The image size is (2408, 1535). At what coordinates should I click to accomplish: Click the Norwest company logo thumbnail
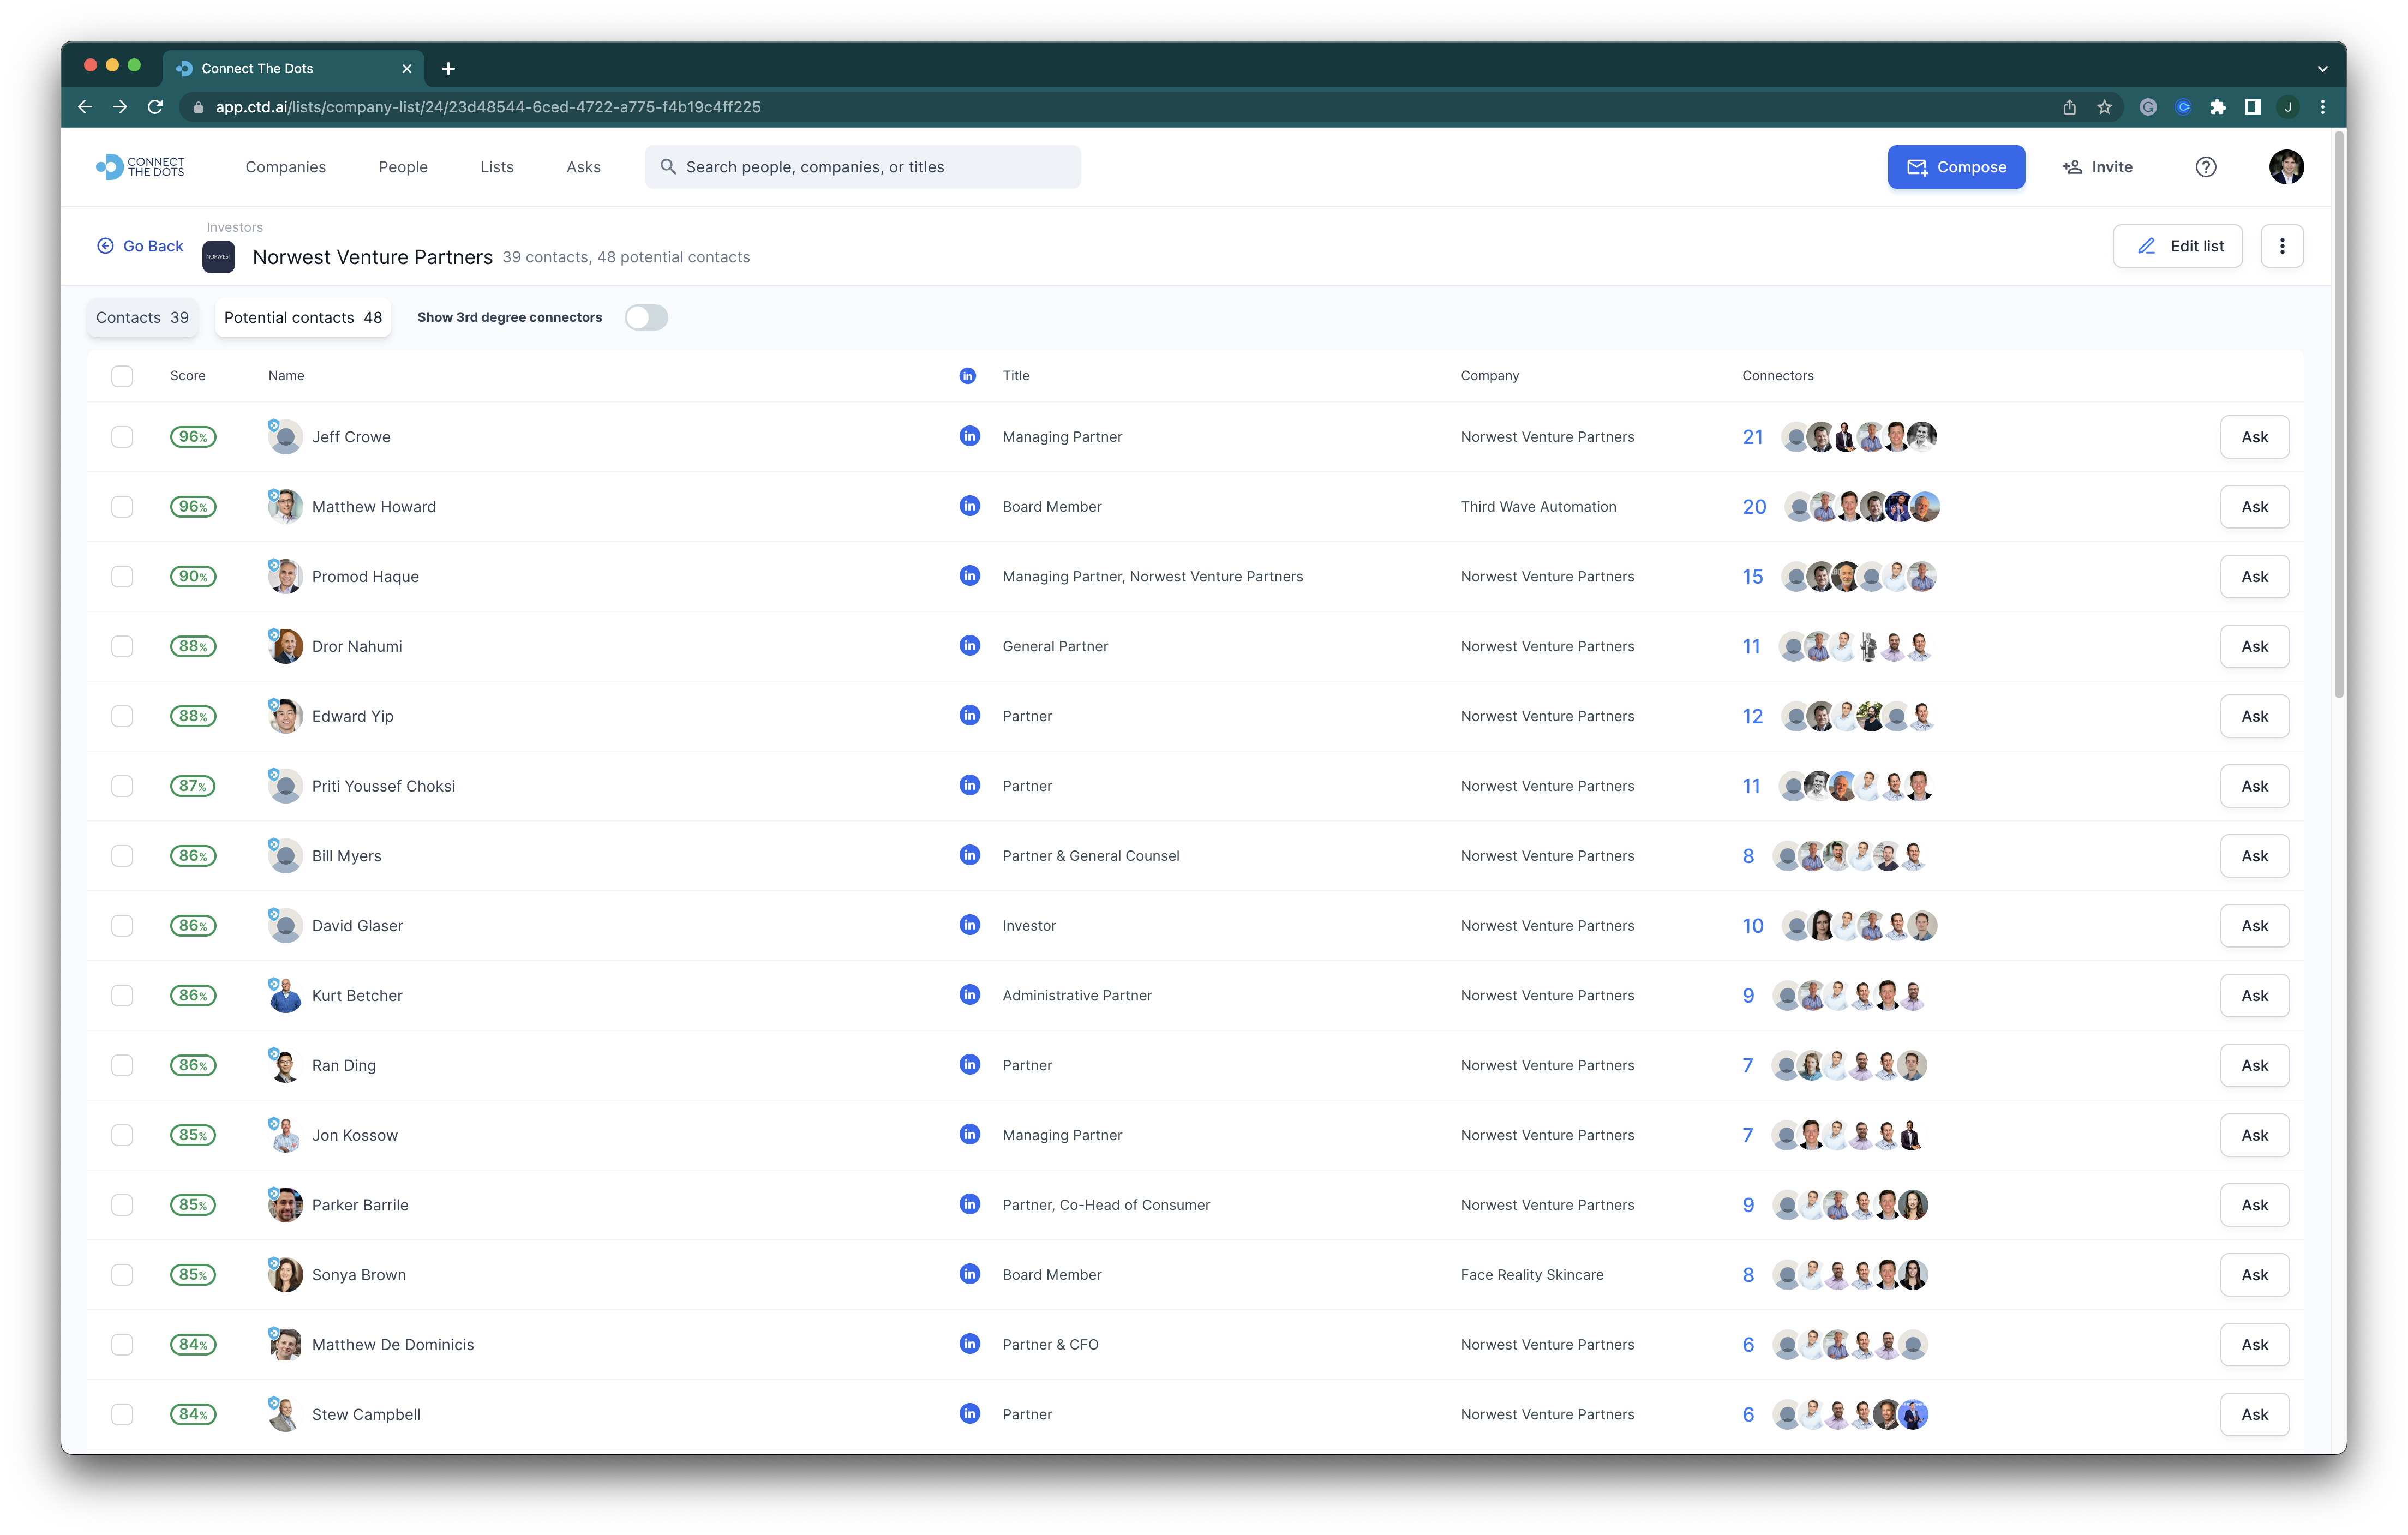(219, 257)
